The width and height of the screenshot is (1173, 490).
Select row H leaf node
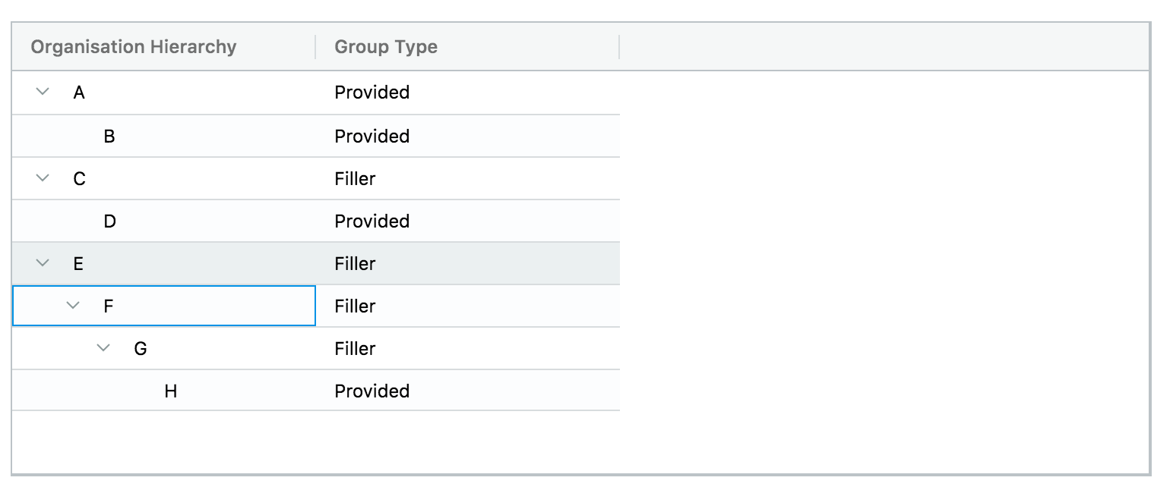[x=170, y=391]
